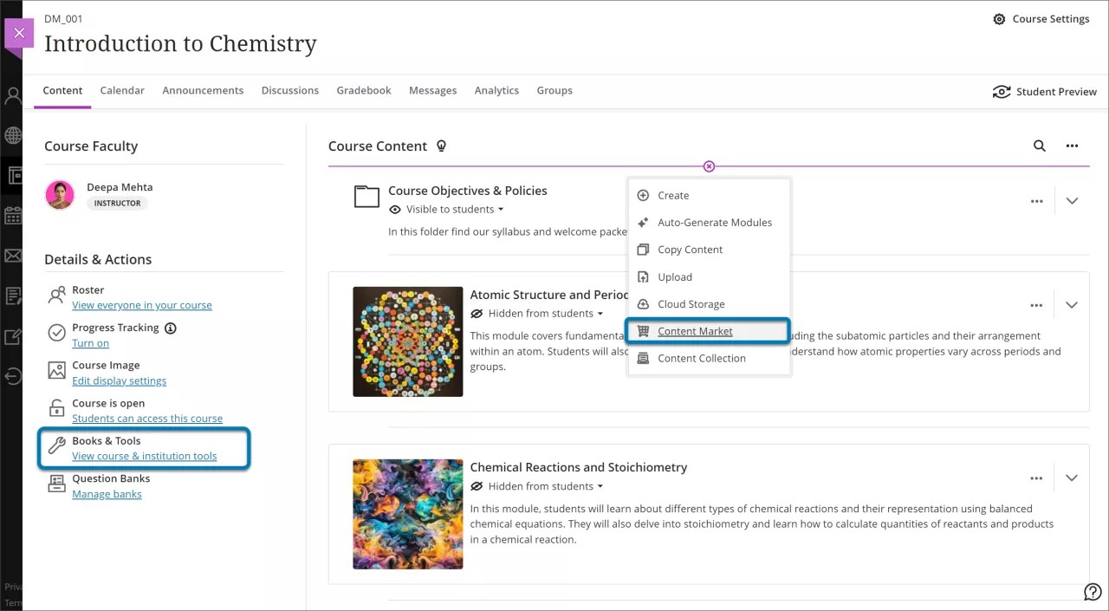1109x611 pixels.
Task: Open the Course Content ellipsis menu
Action: click(x=1072, y=146)
